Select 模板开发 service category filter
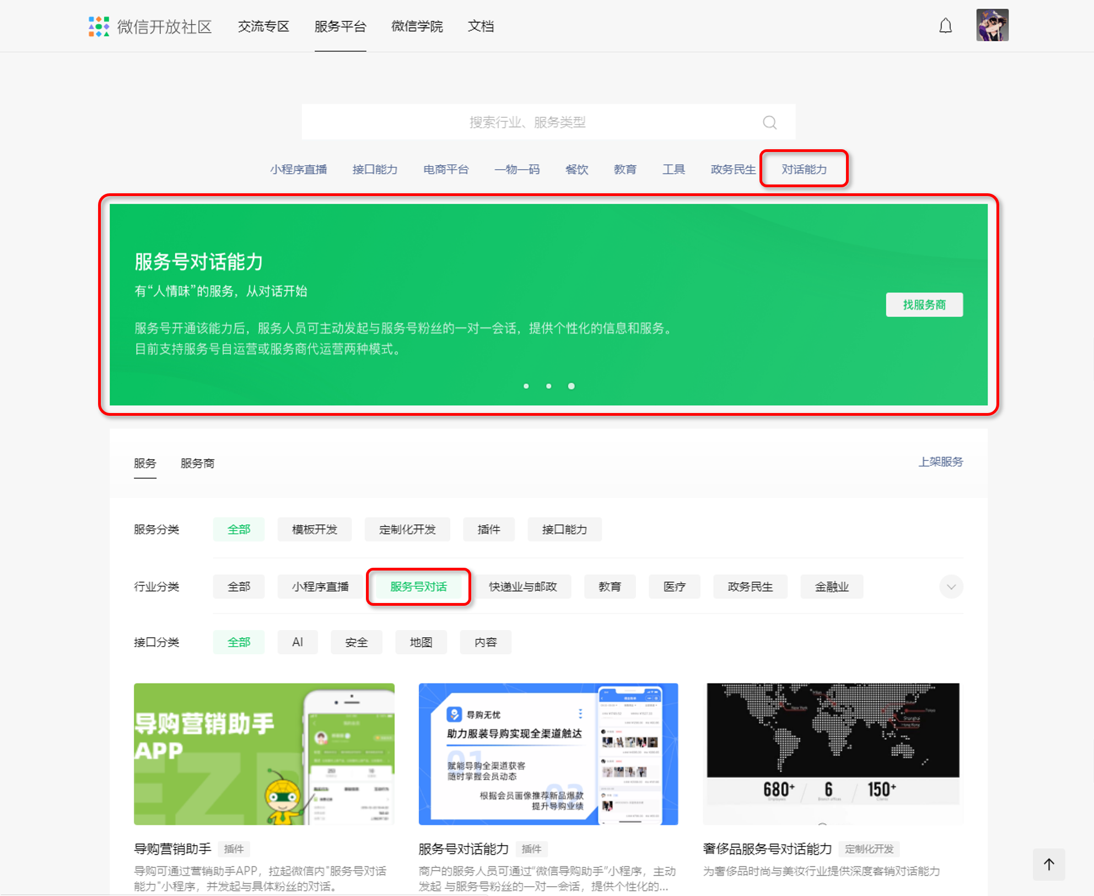 click(x=314, y=529)
